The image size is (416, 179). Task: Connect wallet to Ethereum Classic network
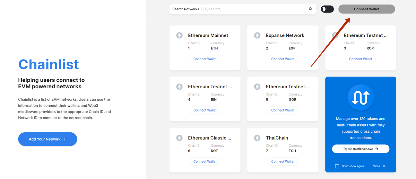[205, 161]
